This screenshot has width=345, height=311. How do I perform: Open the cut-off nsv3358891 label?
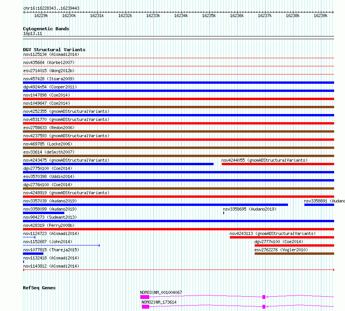(x=324, y=201)
